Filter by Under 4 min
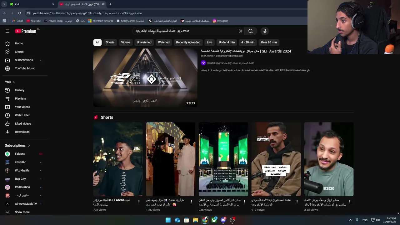 click(x=227, y=42)
